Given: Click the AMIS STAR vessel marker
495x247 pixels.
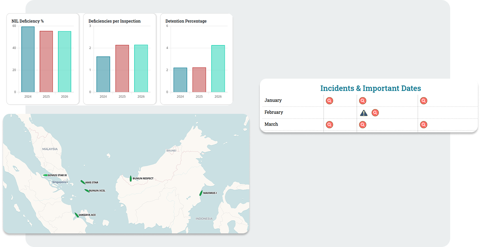Looking at the screenshot, I should pos(83,182).
